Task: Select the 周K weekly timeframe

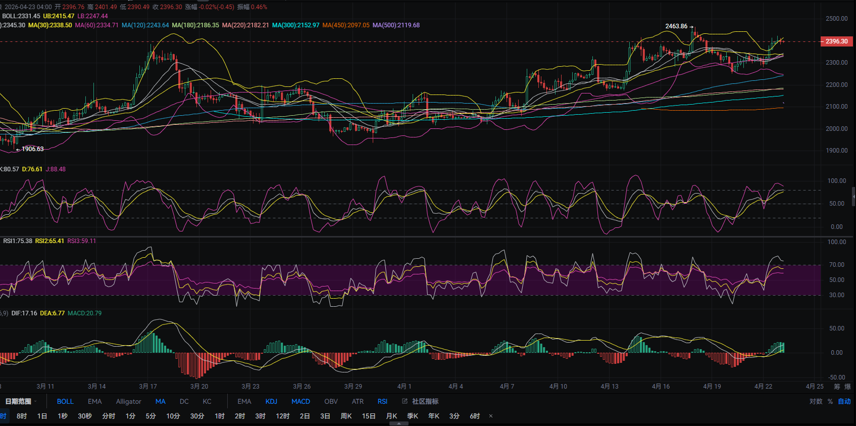Action: point(346,416)
